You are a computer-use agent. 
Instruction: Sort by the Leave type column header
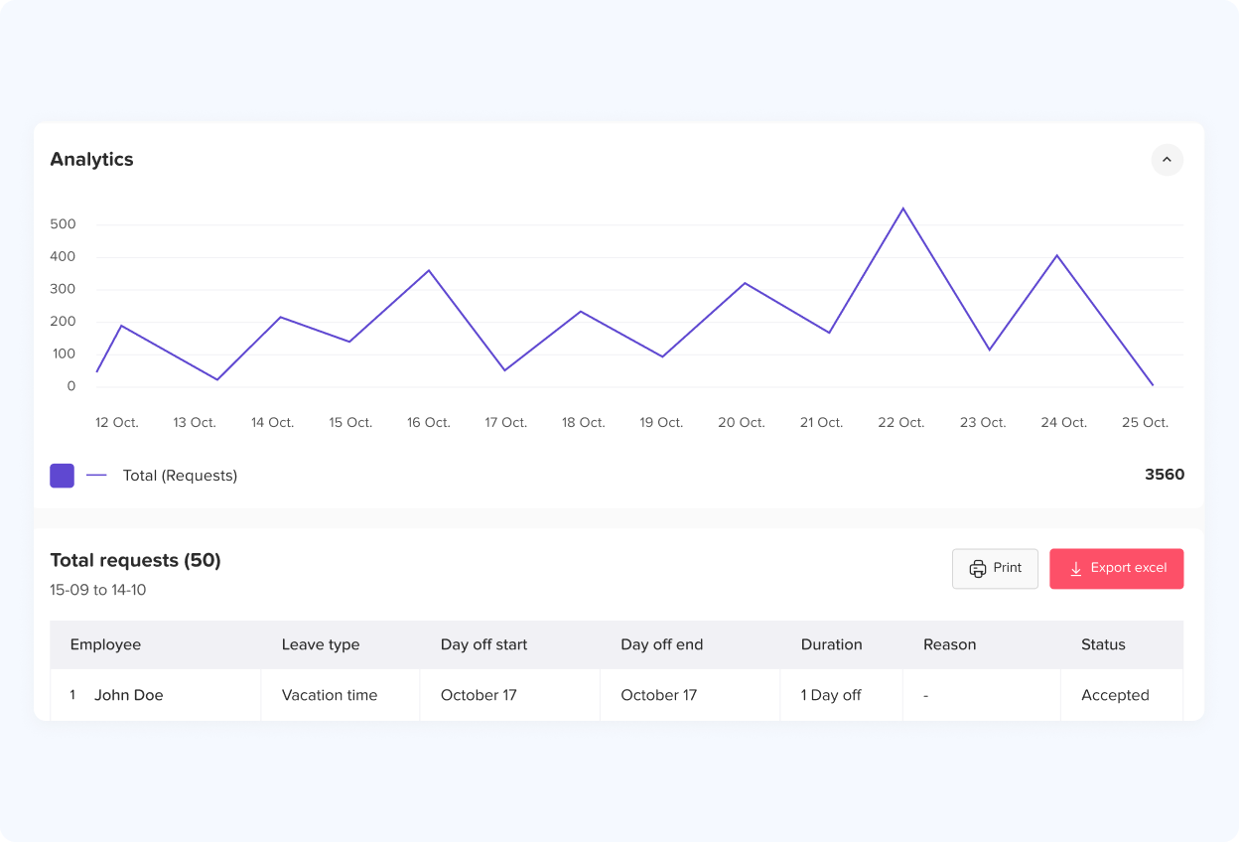(x=320, y=644)
